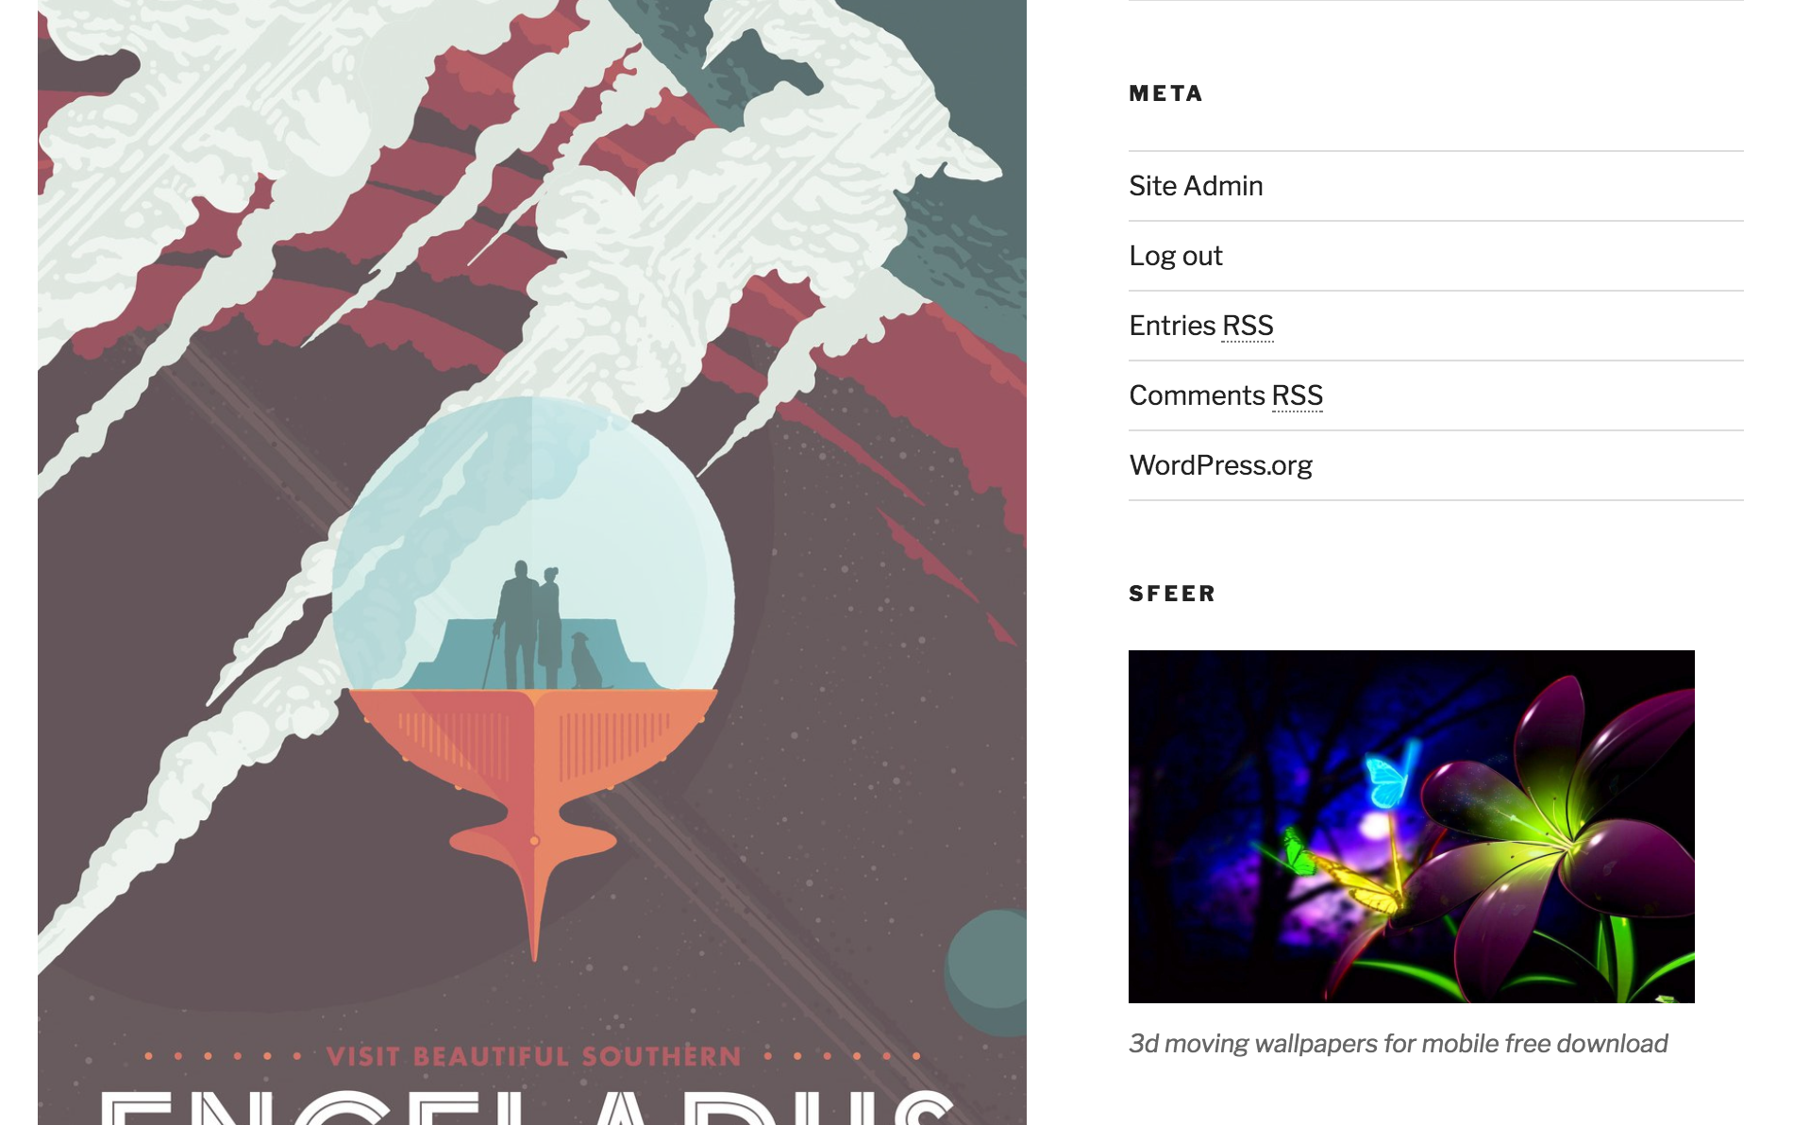Open the Entries RSS feed link

pyautogui.click(x=1201, y=326)
